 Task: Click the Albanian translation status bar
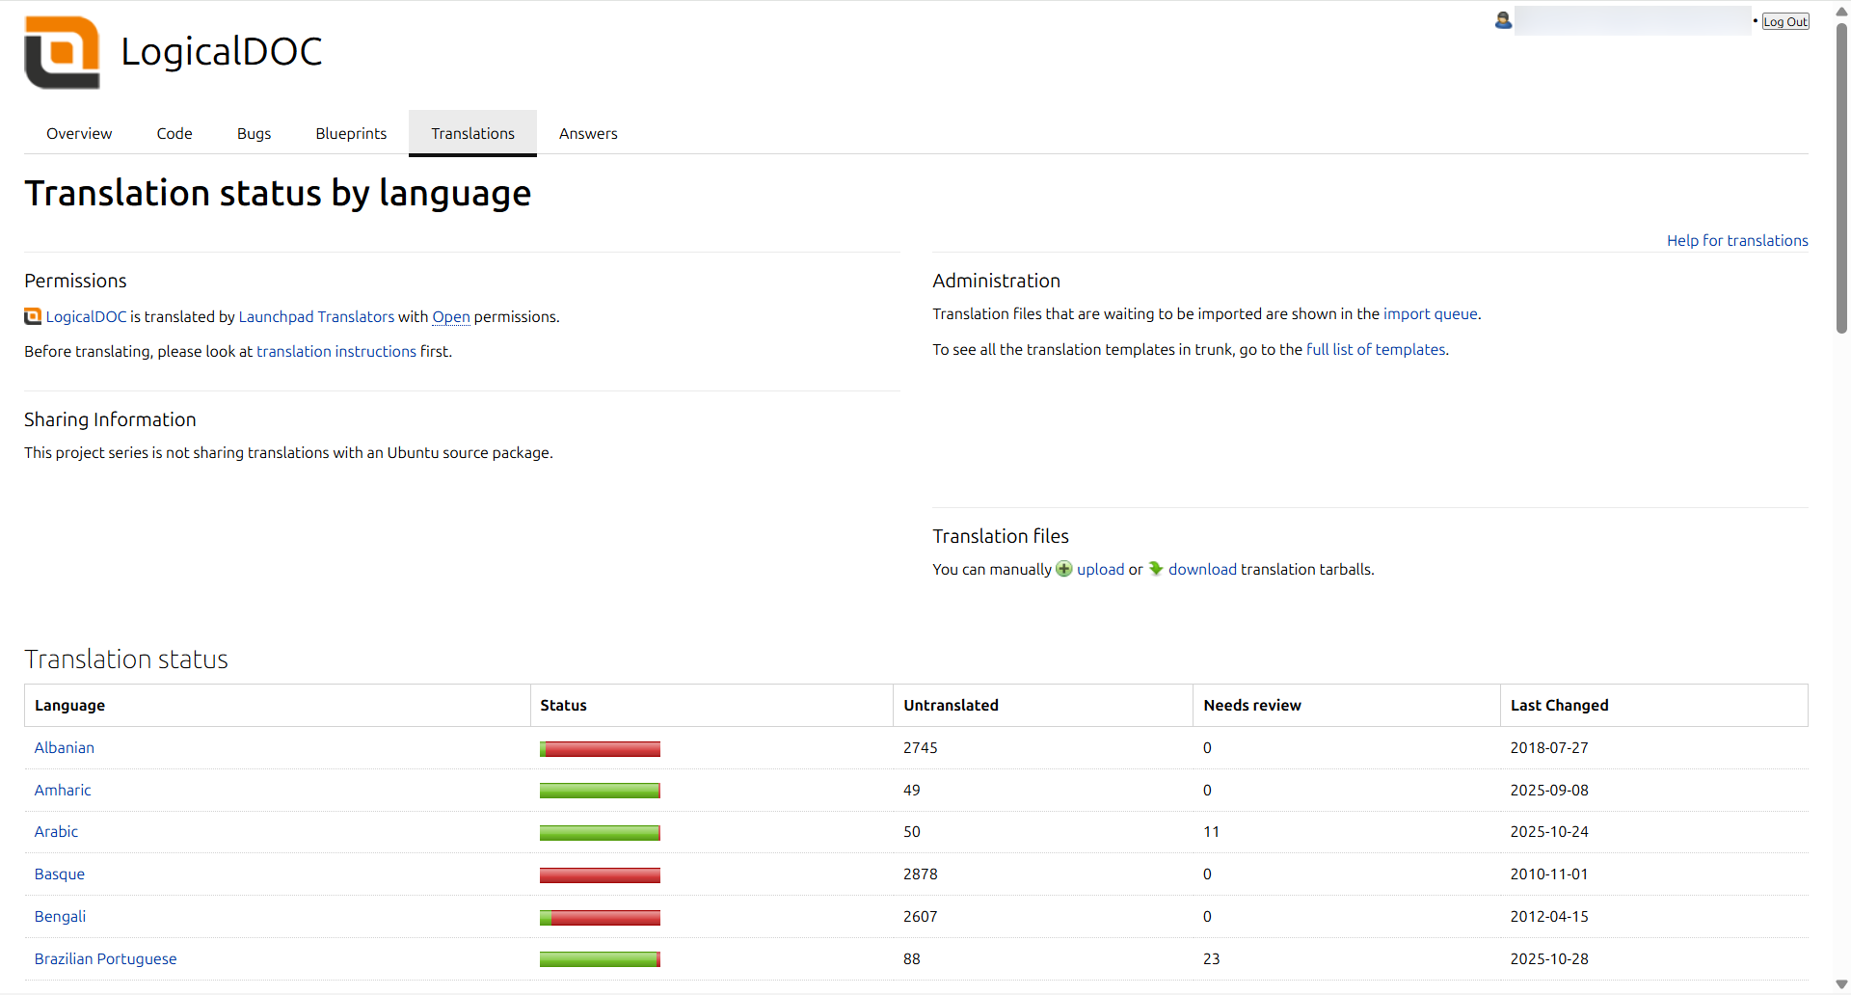(600, 748)
